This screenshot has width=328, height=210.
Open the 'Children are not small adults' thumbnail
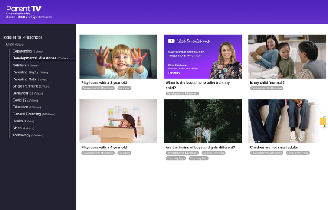coord(287,121)
